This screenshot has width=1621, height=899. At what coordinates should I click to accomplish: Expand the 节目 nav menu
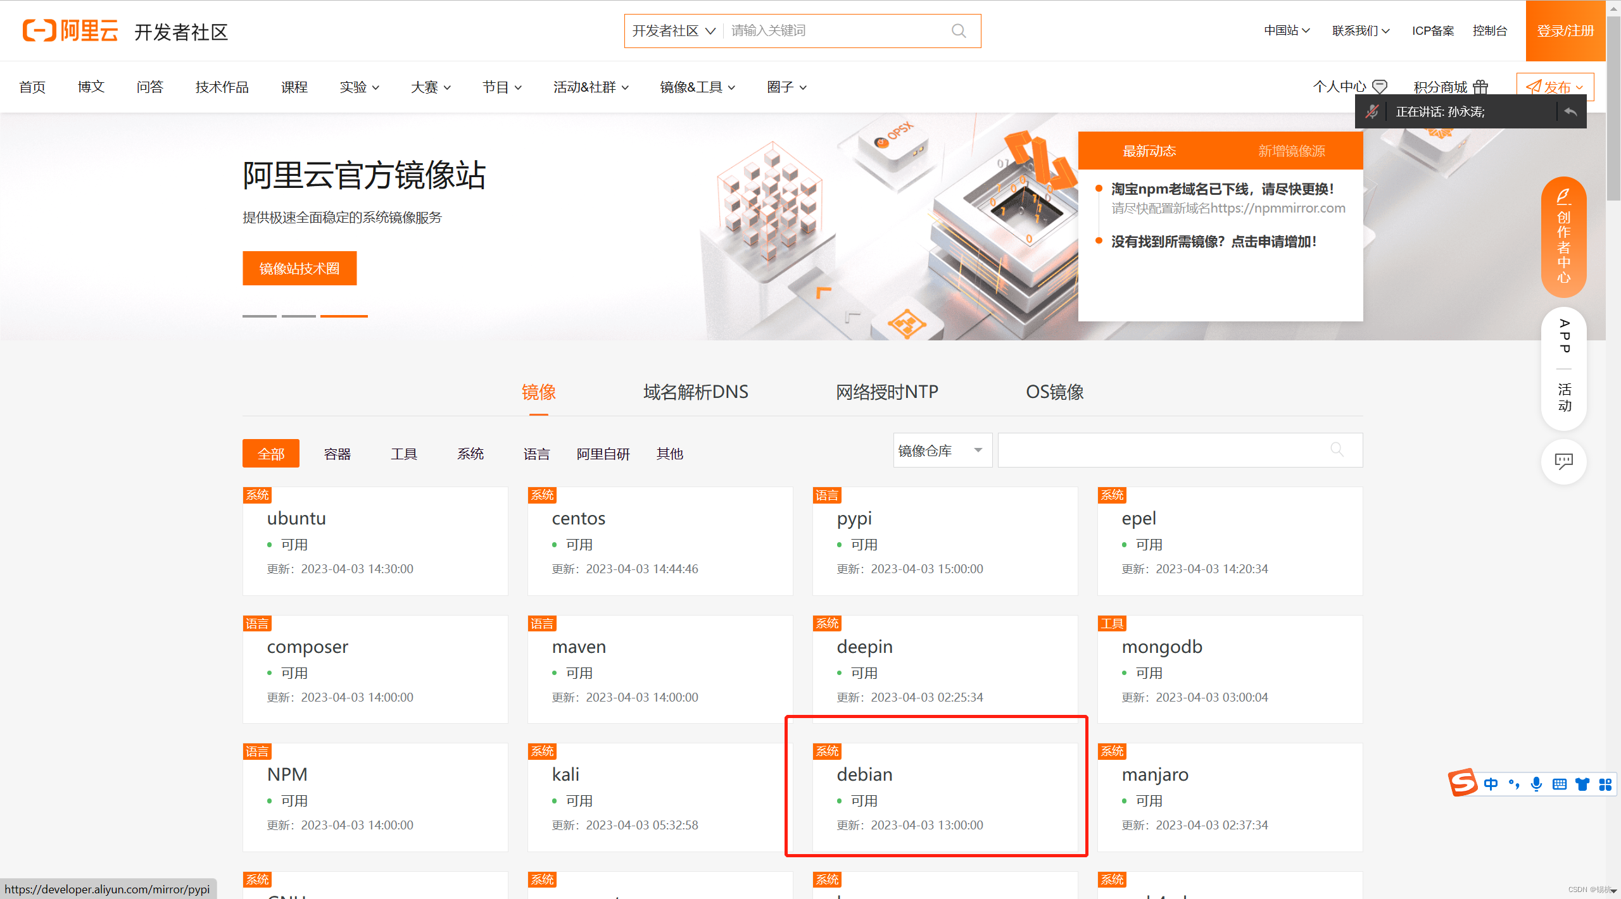(x=502, y=87)
